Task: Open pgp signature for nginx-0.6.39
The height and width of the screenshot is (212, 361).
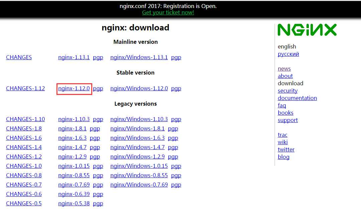Action: [x=98, y=194]
